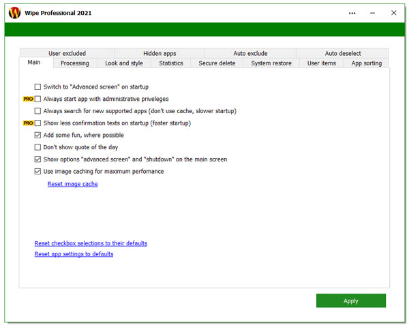The height and width of the screenshot is (325, 409).
Task: Open the Look and style tab
Action: click(x=124, y=63)
